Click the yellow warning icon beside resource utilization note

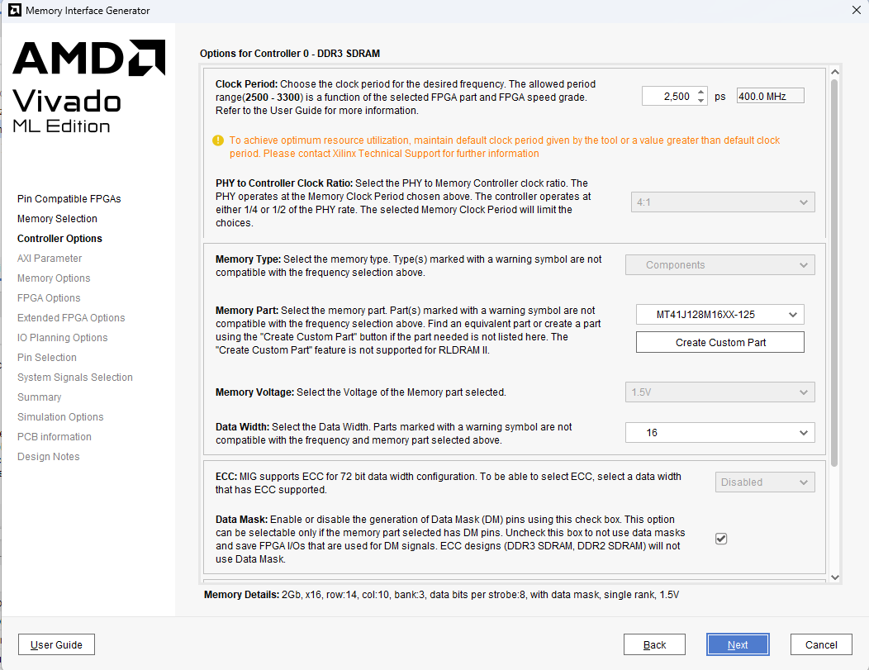pyautogui.click(x=218, y=141)
